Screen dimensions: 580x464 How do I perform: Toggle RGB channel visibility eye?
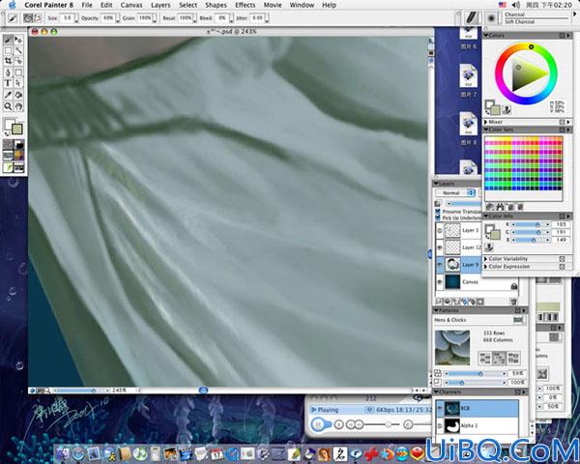(440, 408)
